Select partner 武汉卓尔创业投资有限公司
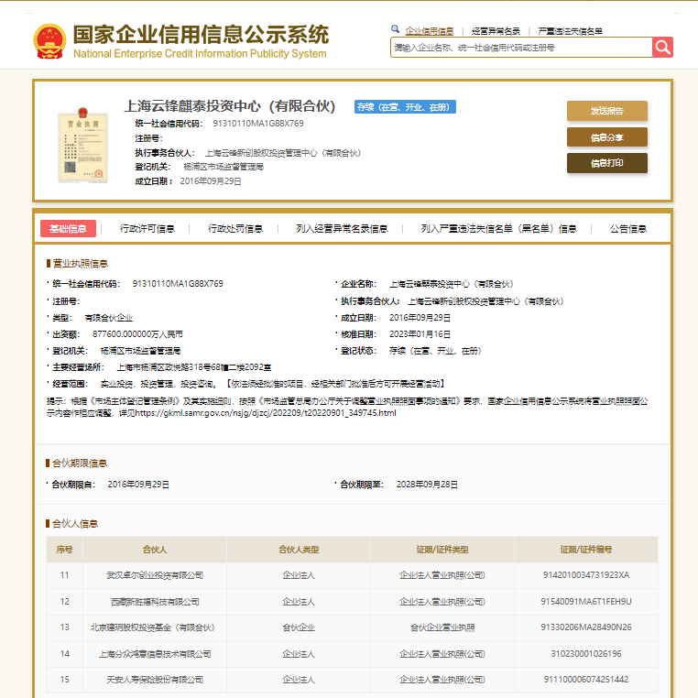698x698 pixels. pos(155,575)
